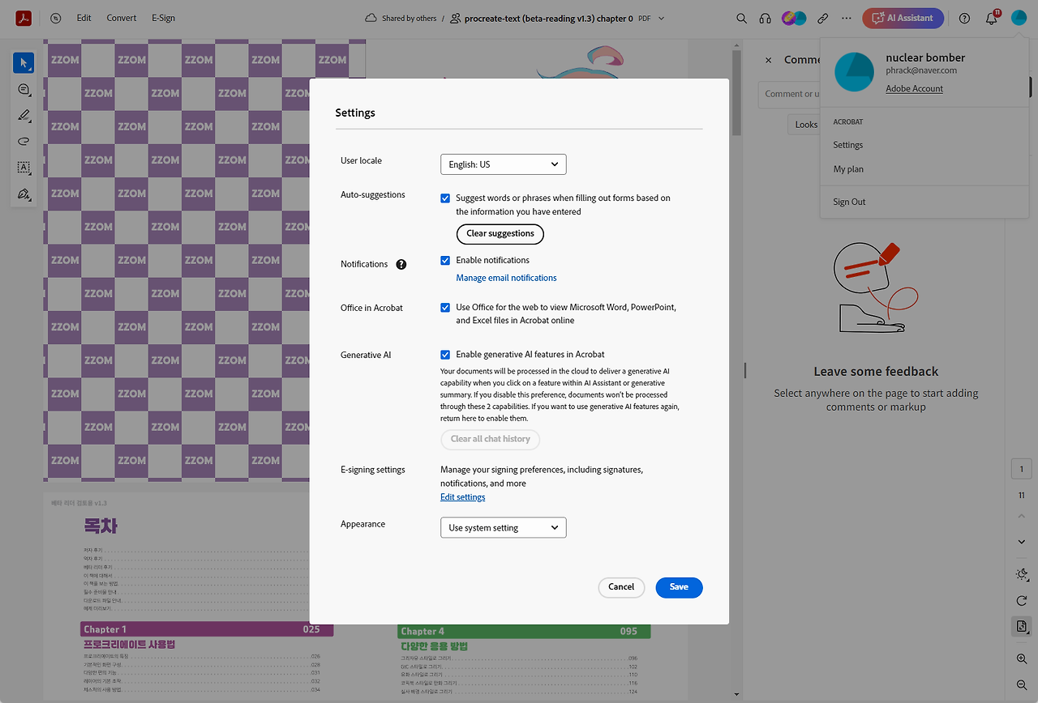
Task: Click the rotate page icon
Action: pos(1022,601)
